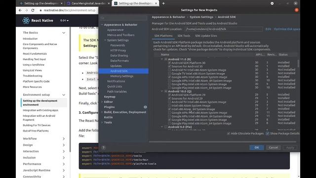Click the settings search box
The height and width of the screenshot is (178, 316).
[123, 18]
